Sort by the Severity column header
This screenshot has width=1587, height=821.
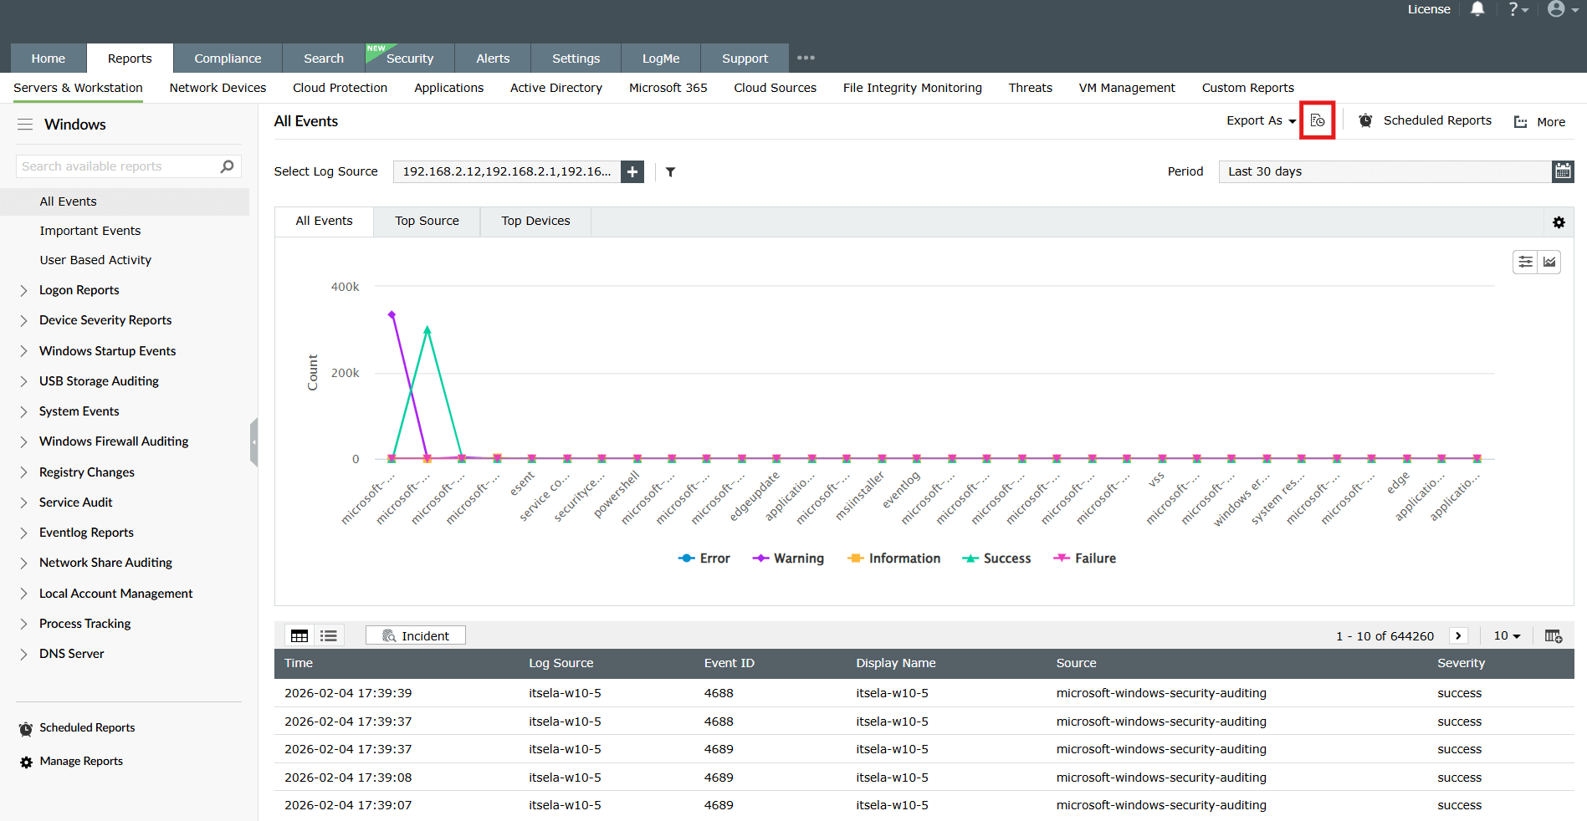click(x=1462, y=663)
